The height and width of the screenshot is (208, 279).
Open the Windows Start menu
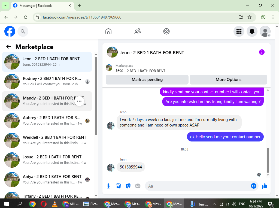click(x=7, y=204)
